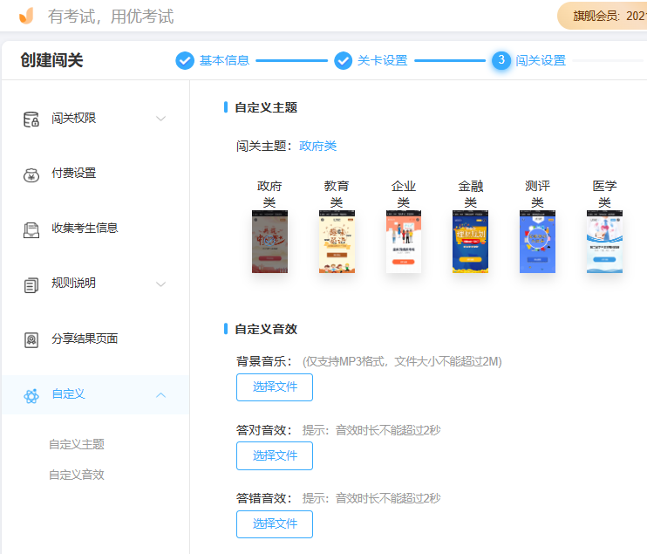Click the MP3 format size hint text
Screen dimensions: 647x554
click(402, 362)
